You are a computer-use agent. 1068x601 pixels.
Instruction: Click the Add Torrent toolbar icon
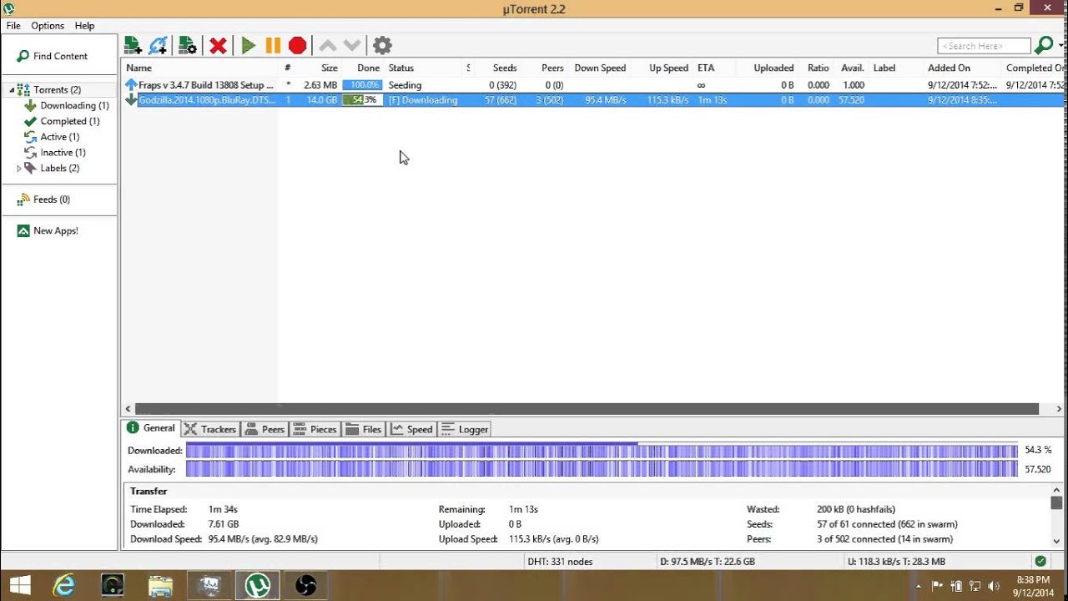[x=133, y=45]
